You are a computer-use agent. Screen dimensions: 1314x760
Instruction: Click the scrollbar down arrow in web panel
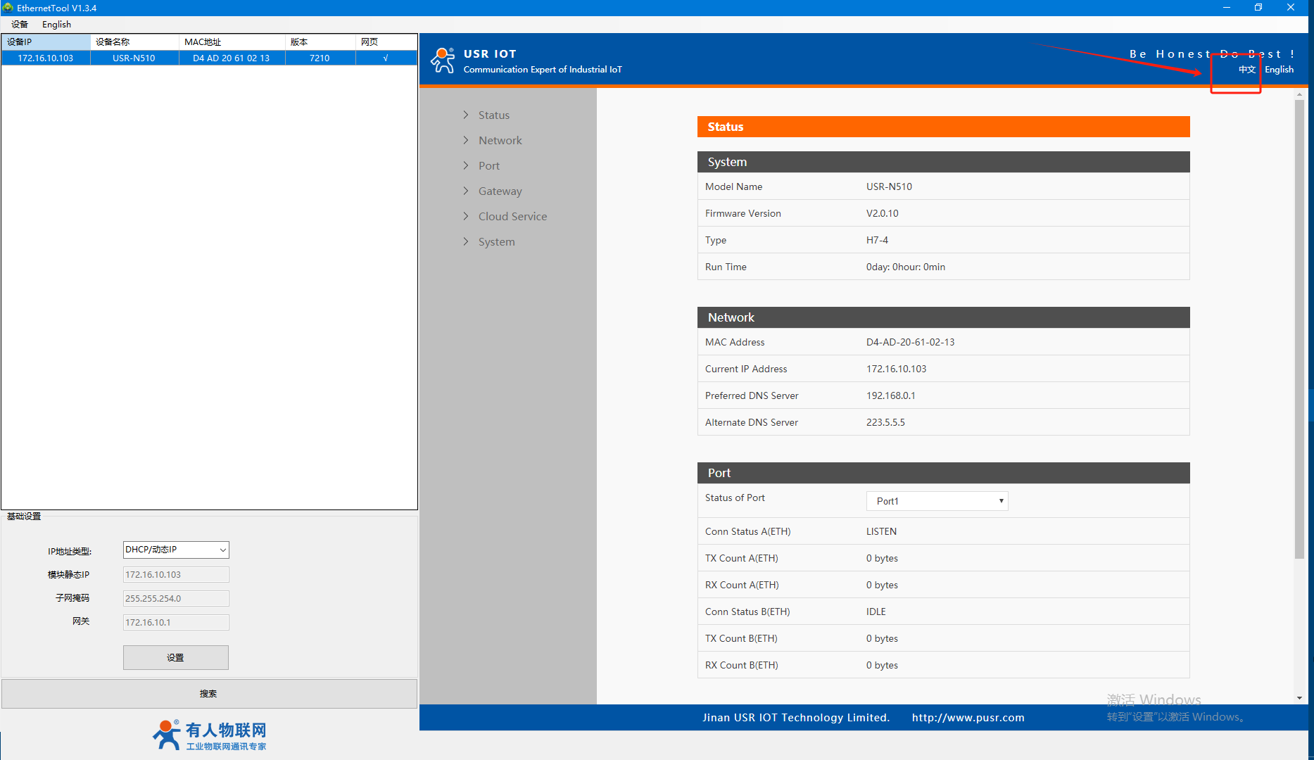point(1299,697)
